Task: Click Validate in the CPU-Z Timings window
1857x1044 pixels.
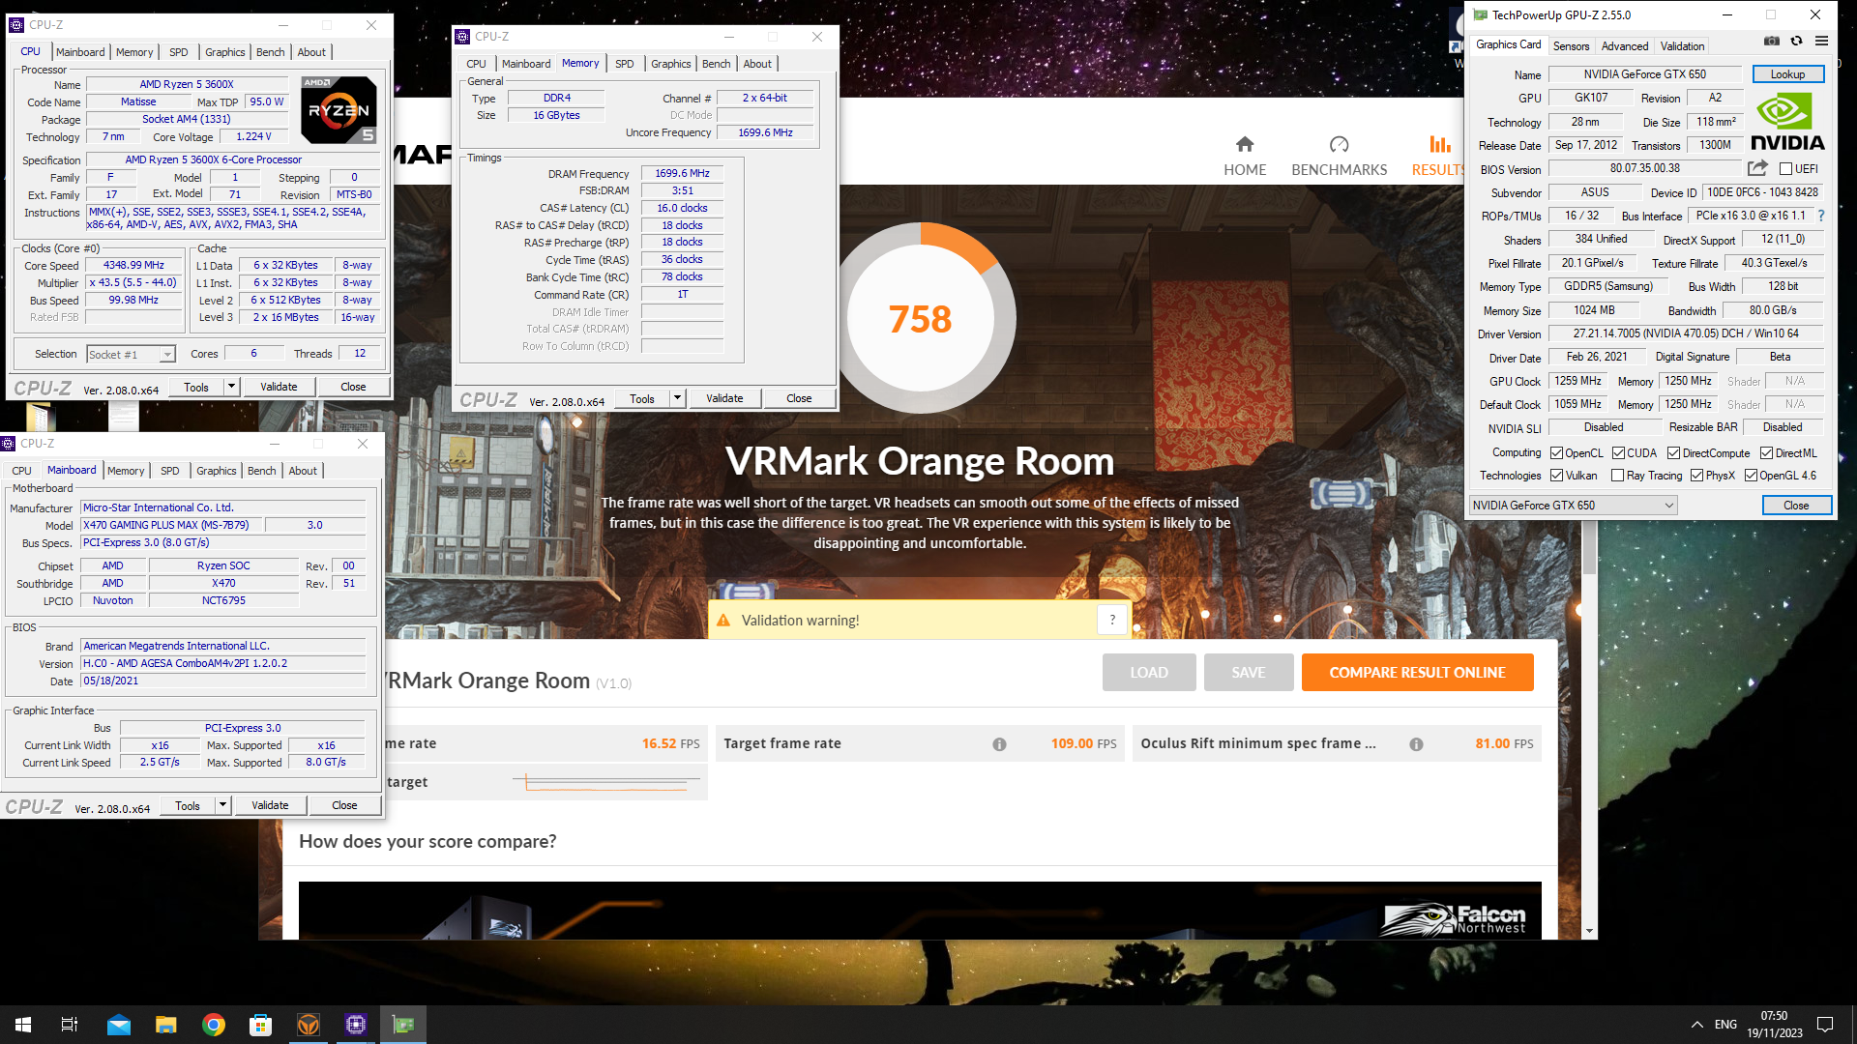Action: [724, 398]
